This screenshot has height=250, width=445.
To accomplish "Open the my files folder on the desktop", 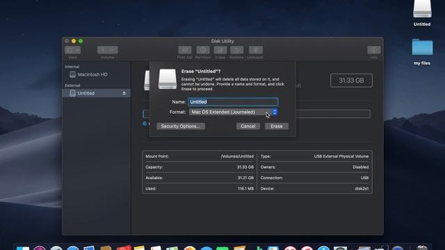I will pyautogui.click(x=422, y=47).
